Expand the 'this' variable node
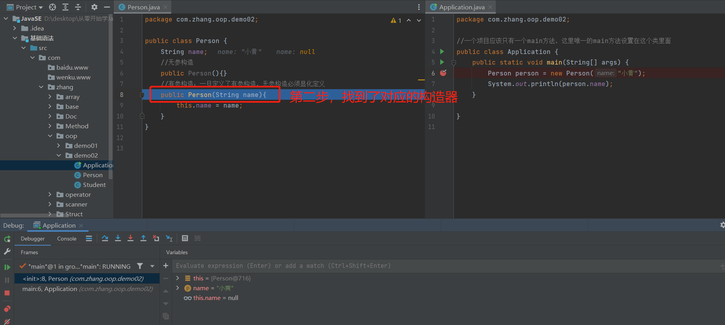The height and width of the screenshot is (325, 725). tap(178, 278)
